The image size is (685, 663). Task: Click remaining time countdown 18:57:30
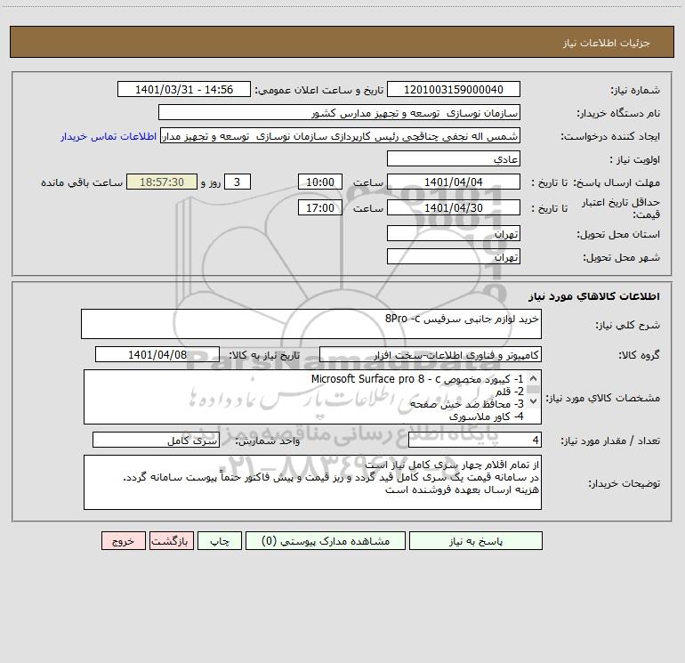point(162,182)
